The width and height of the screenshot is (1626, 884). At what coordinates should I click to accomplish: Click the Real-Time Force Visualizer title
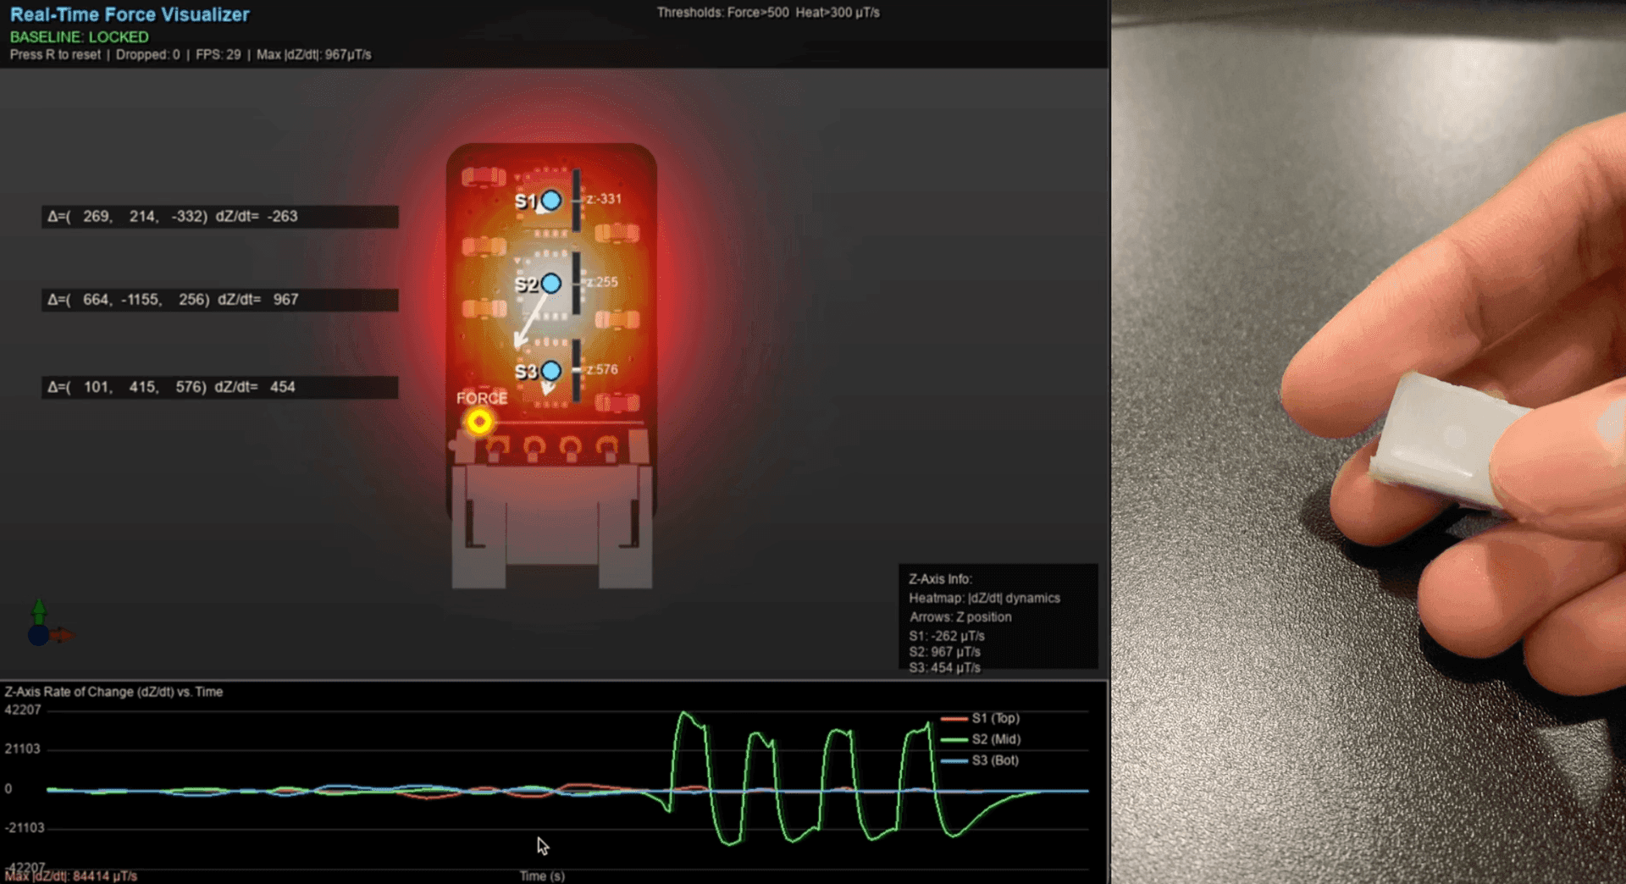pyautogui.click(x=129, y=14)
